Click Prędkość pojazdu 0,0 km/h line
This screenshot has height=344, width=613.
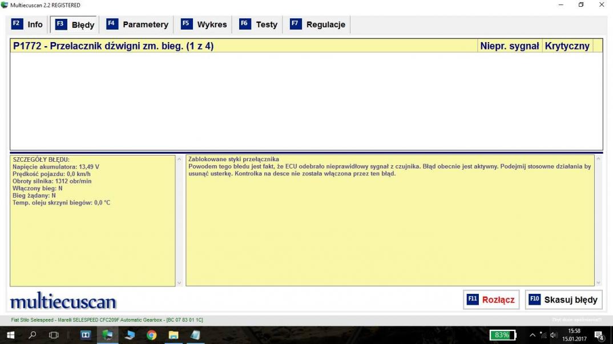[51, 174]
